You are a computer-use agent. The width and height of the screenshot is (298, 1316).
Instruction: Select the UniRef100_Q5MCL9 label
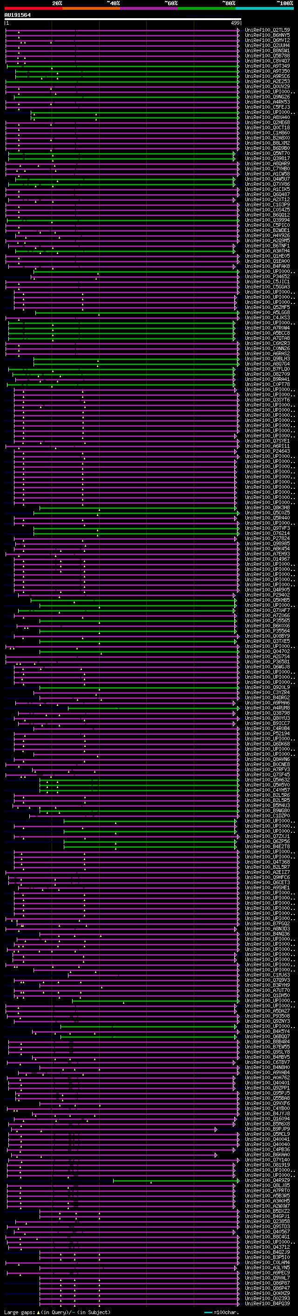(267, 1134)
